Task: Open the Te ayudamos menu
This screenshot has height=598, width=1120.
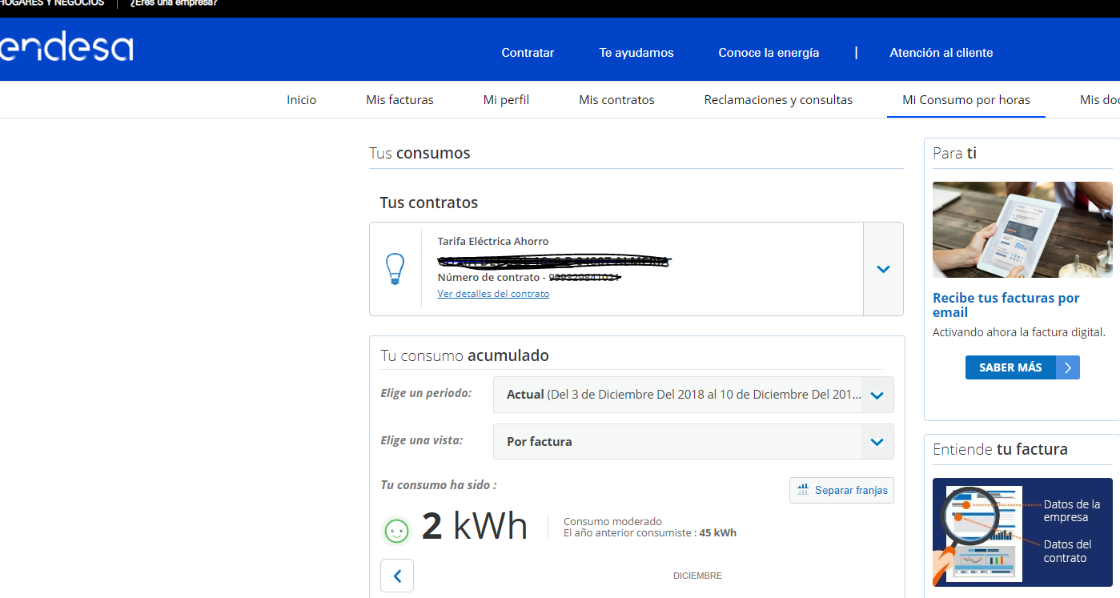Action: pos(636,53)
